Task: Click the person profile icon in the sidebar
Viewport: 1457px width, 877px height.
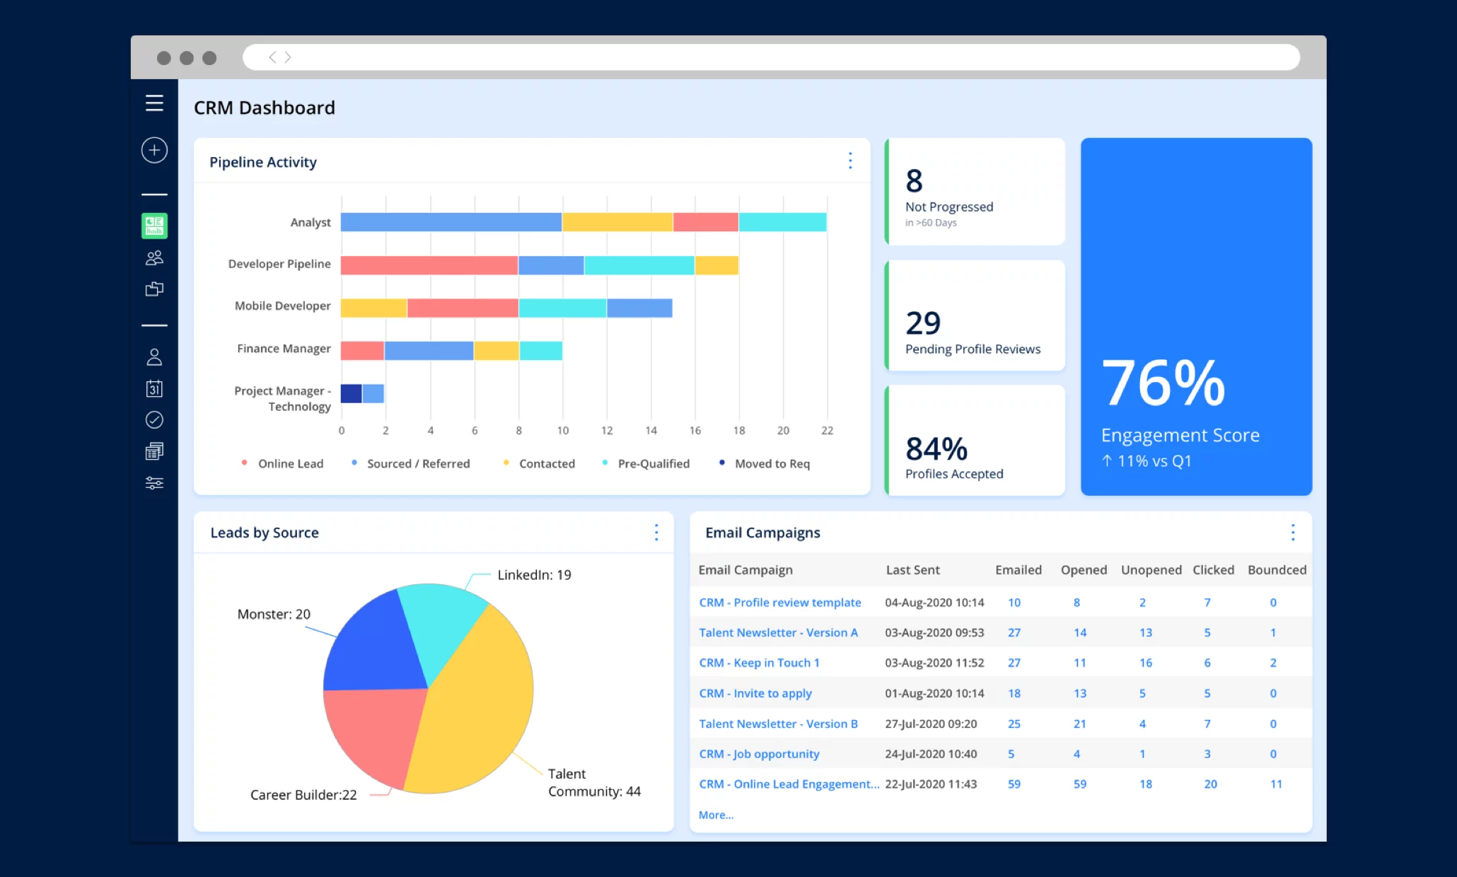Action: (x=154, y=357)
